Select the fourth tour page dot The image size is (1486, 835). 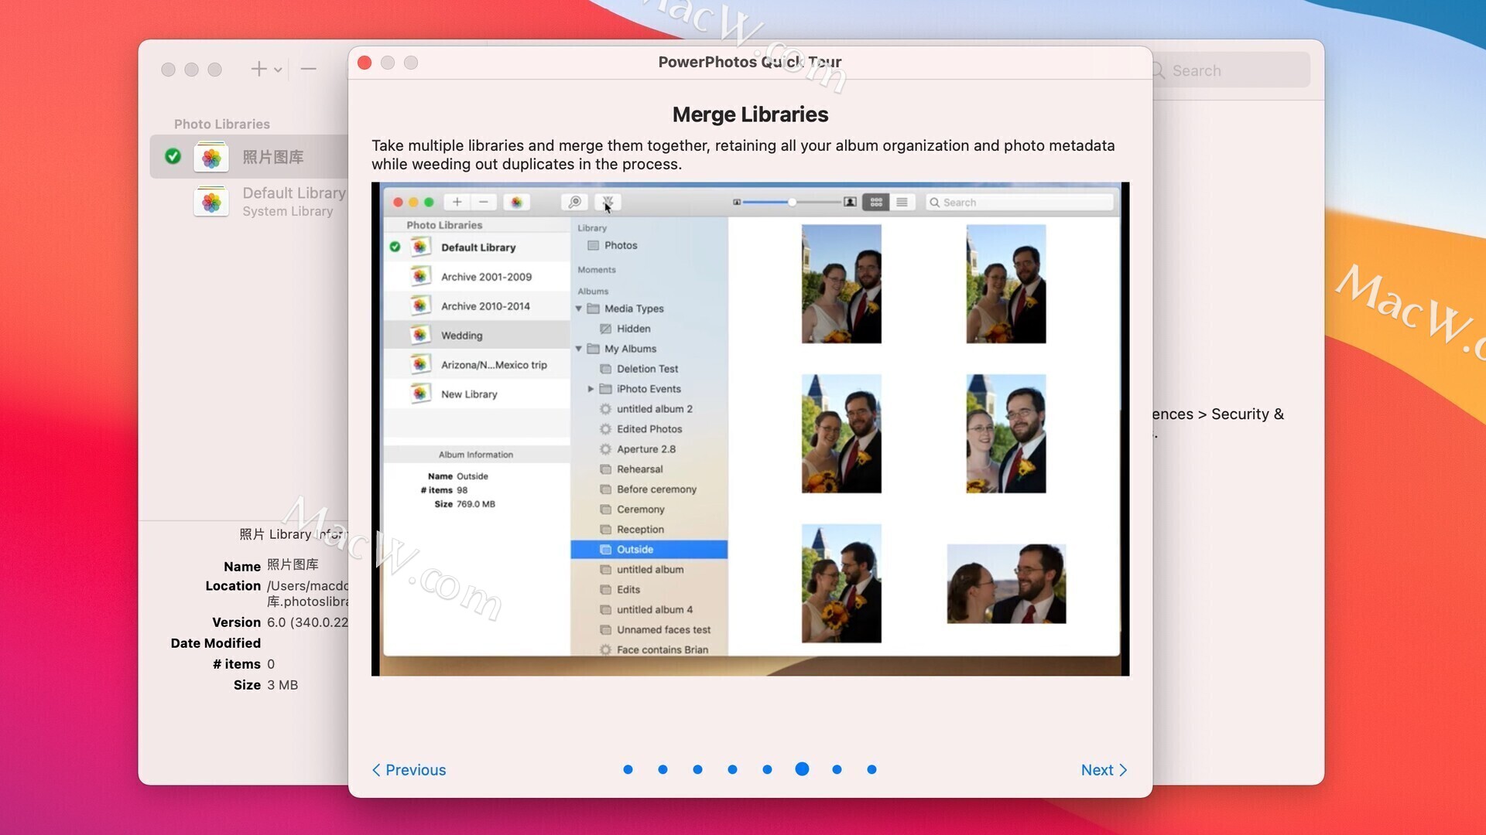732,769
